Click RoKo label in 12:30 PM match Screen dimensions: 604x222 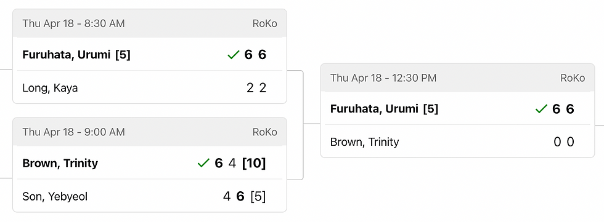(573, 78)
